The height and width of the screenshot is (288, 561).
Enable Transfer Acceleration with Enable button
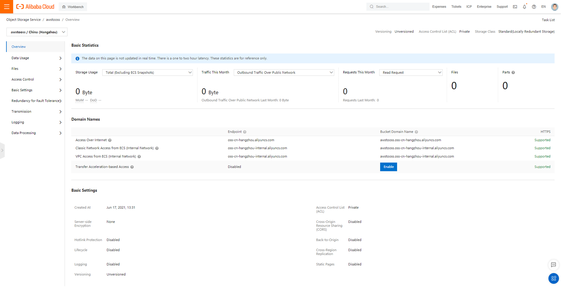pyautogui.click(x=389, y=167)
